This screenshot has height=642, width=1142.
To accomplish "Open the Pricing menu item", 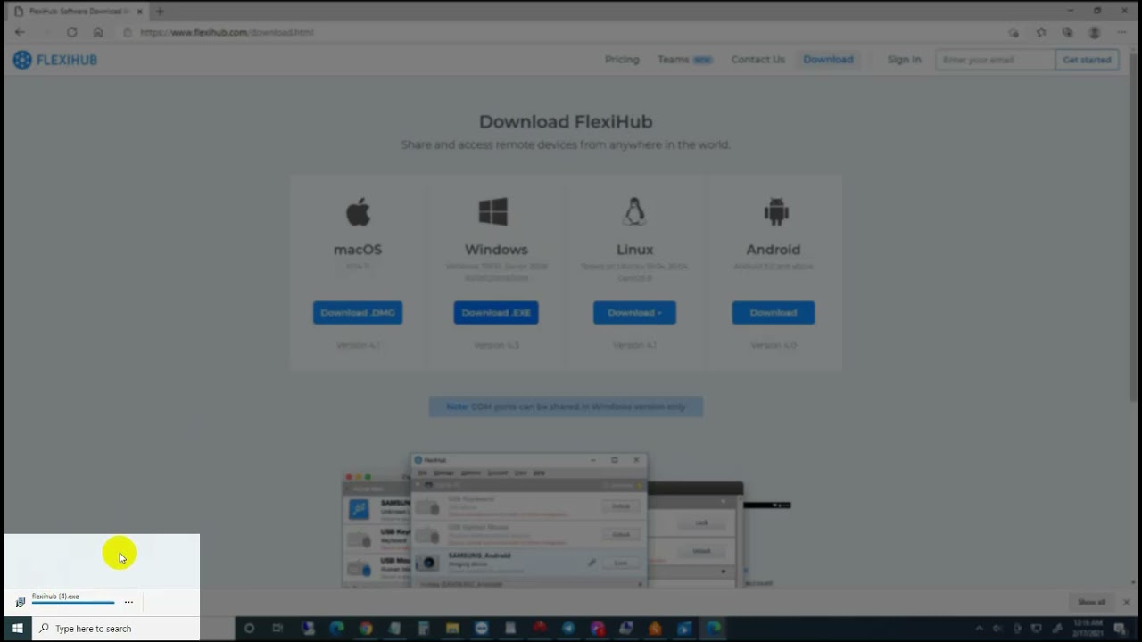I will pos(622,60).
